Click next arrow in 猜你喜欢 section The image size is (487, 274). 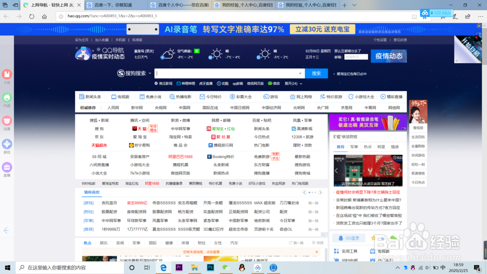[320, 192]
